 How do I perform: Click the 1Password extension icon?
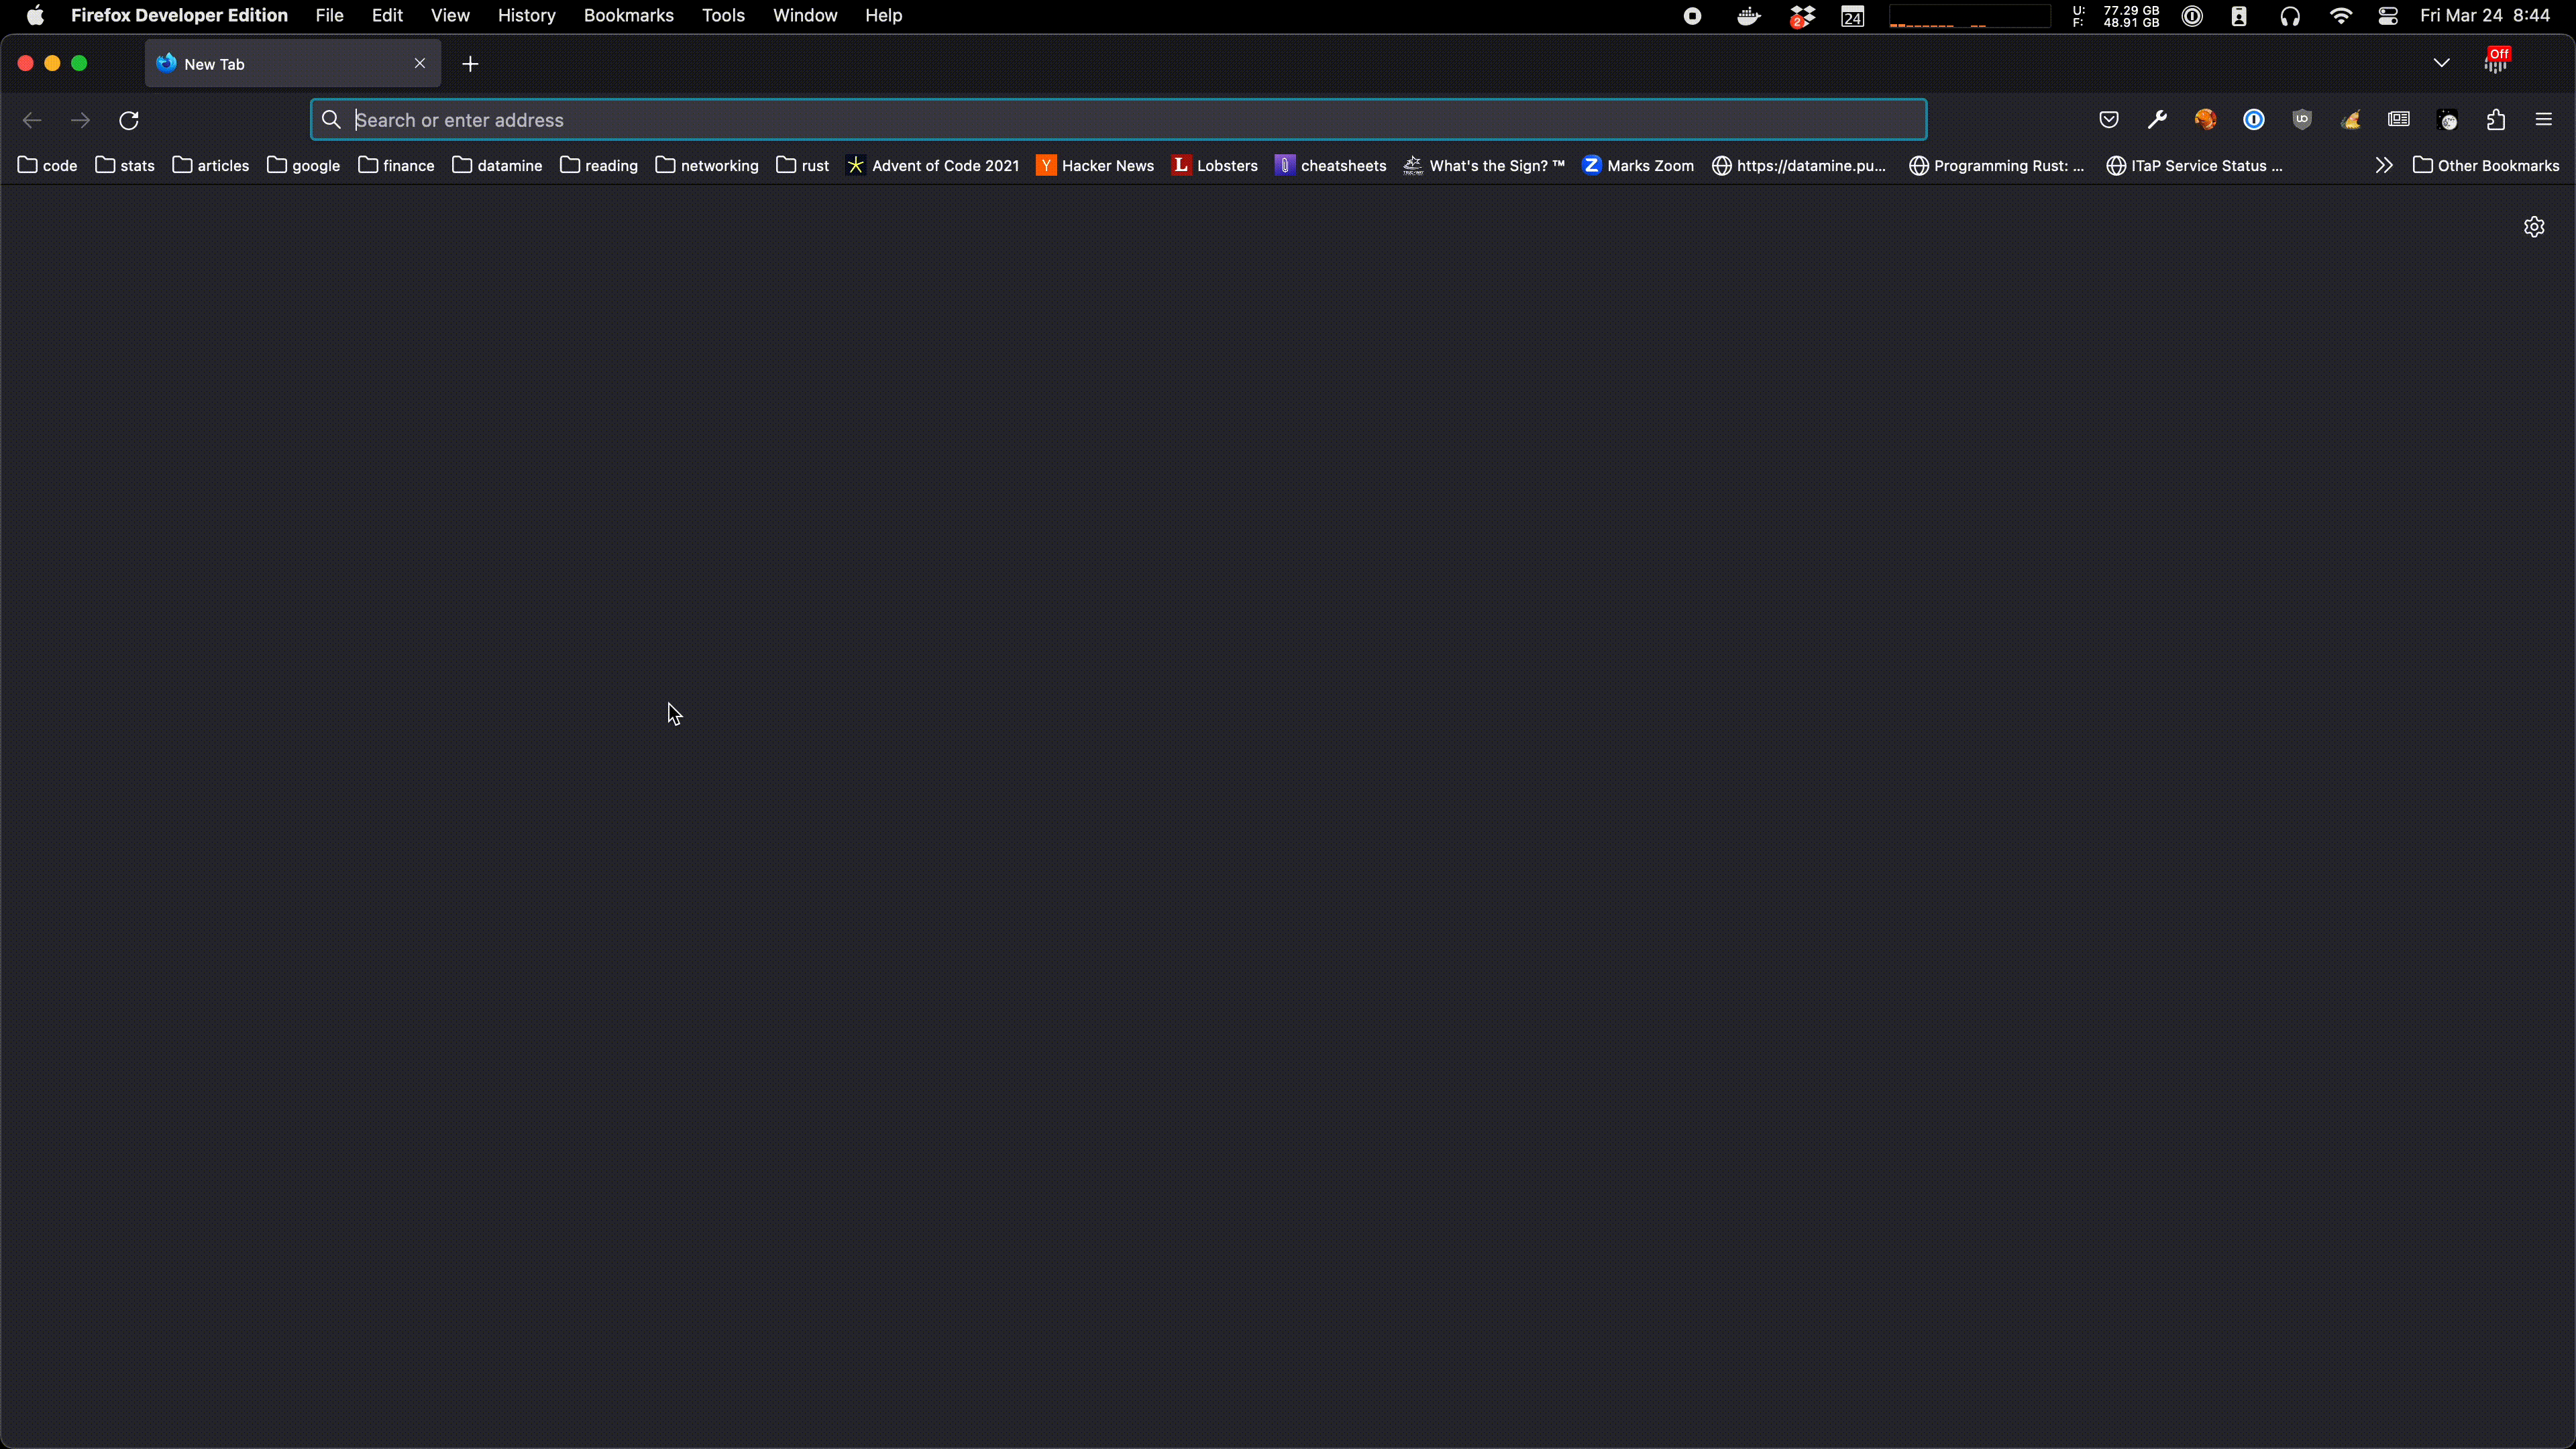coord(2254,120)
